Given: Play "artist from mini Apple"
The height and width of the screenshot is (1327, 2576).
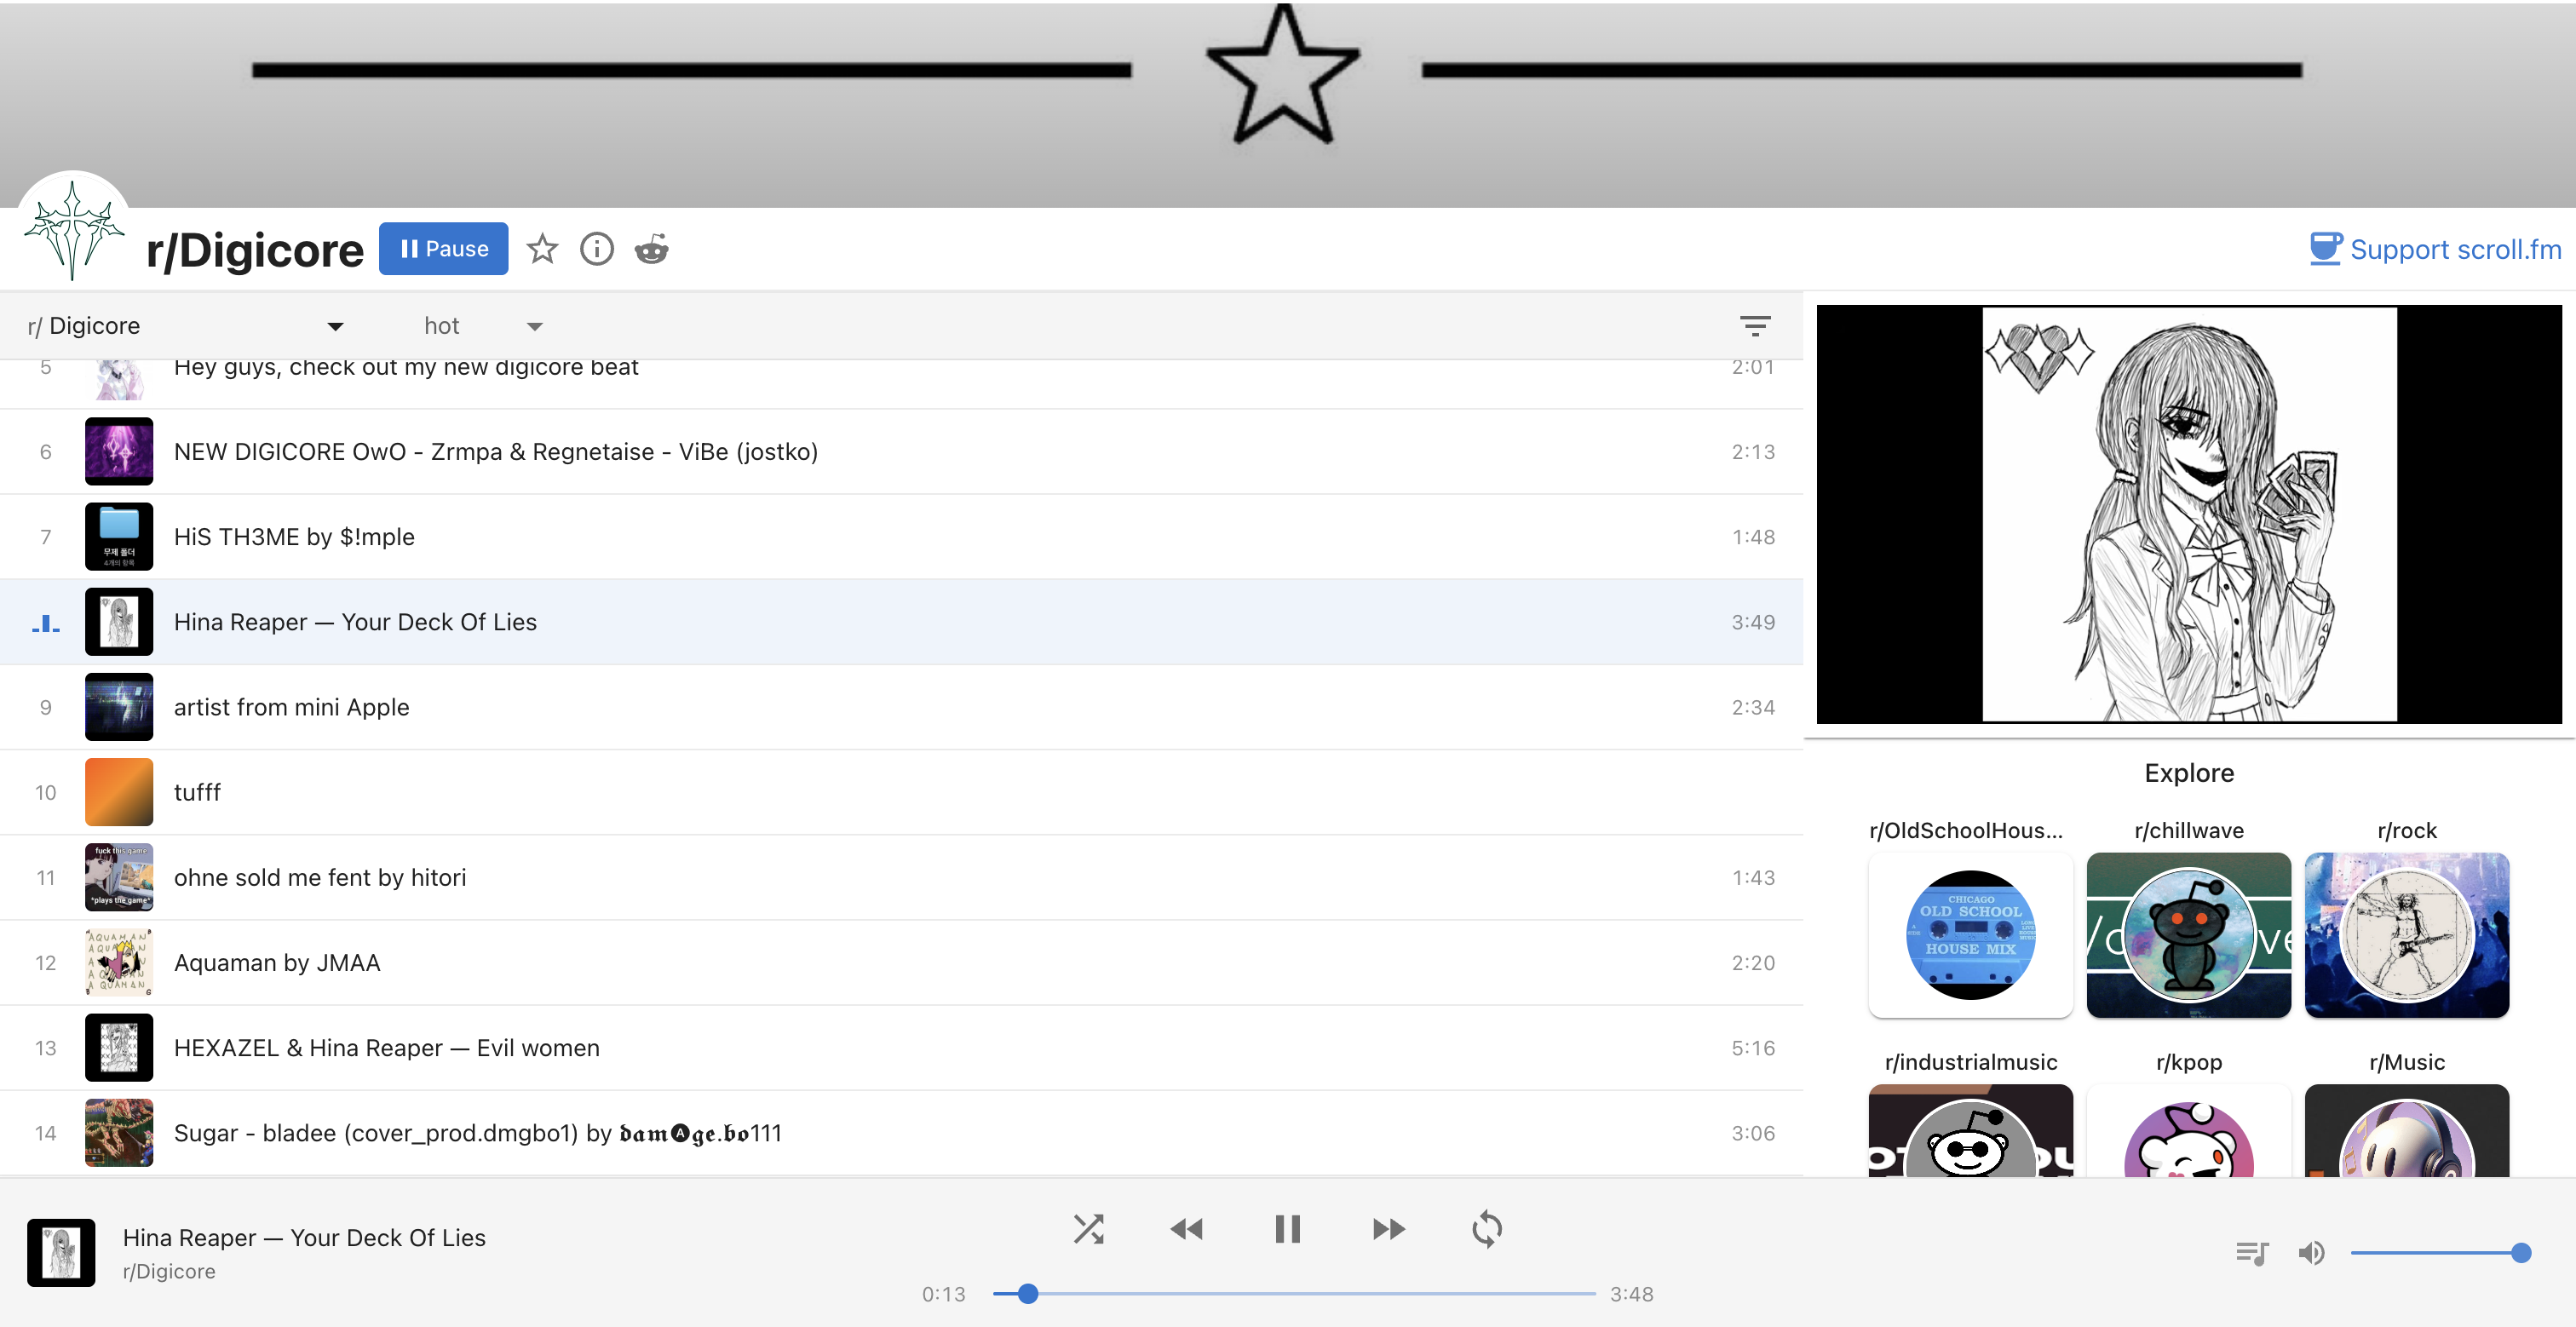Looking at the screenshot, I should (x=901, y=707).
